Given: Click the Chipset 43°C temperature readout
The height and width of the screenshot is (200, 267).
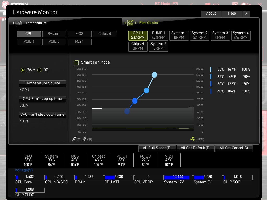Looking at the screenshot, I should pos(98,160).
